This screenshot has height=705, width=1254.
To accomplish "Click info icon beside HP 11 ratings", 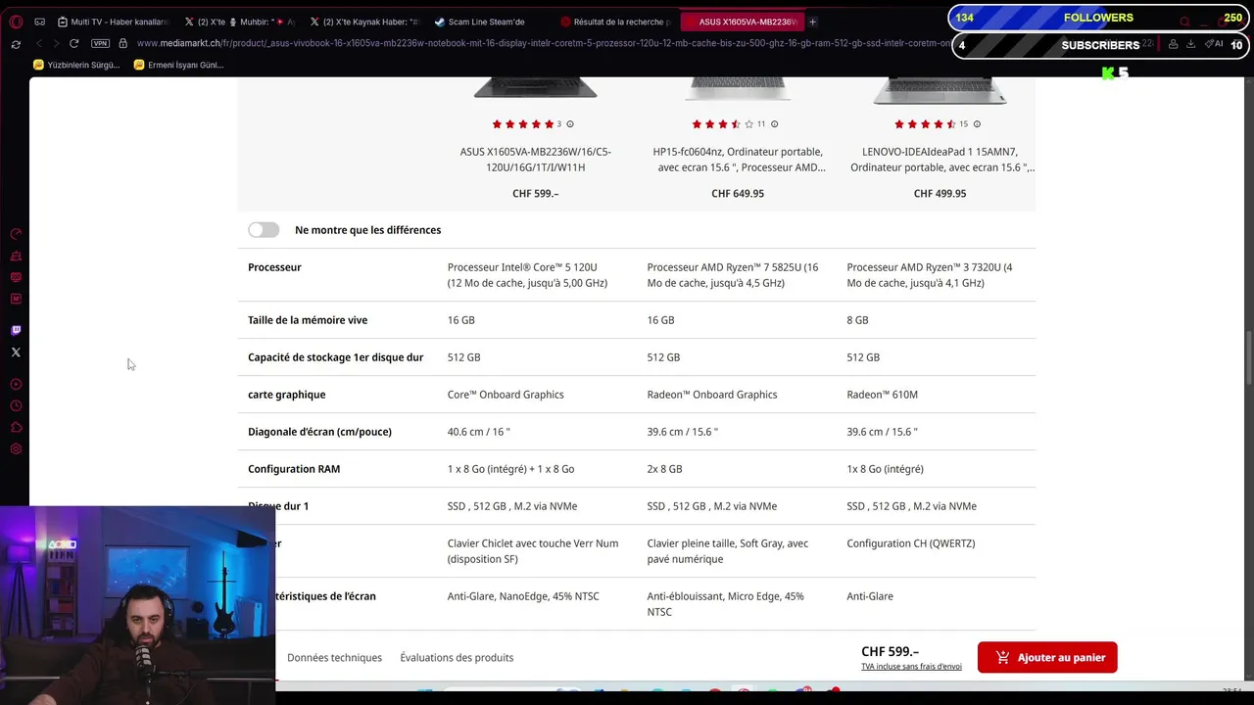I will click(x=774, y=124).
